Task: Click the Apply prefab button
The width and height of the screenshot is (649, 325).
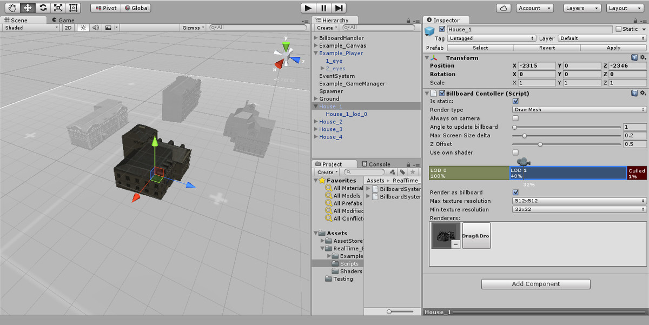Action: 613,48
